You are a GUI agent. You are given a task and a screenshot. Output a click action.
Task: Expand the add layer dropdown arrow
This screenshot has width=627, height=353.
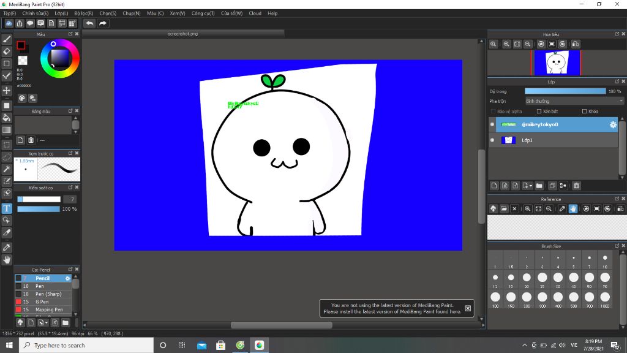tap(531, 186)
